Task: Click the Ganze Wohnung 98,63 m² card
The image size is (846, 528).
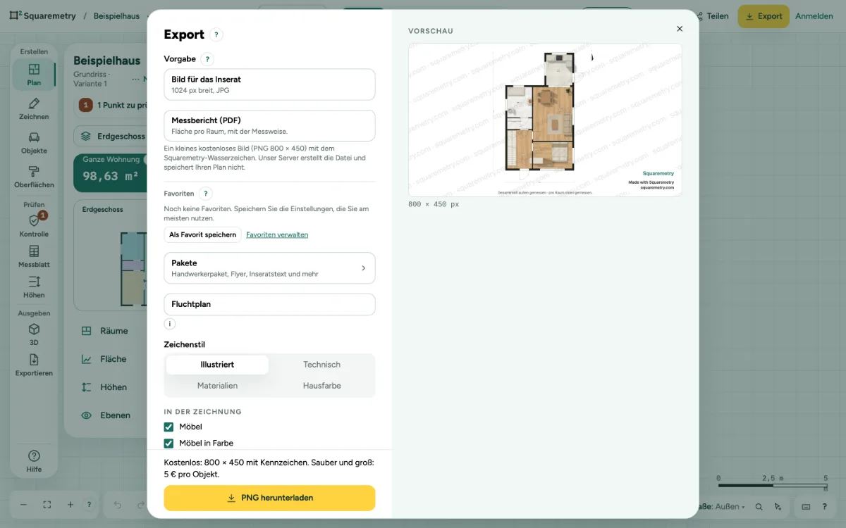Action: (x=110, y=173)
